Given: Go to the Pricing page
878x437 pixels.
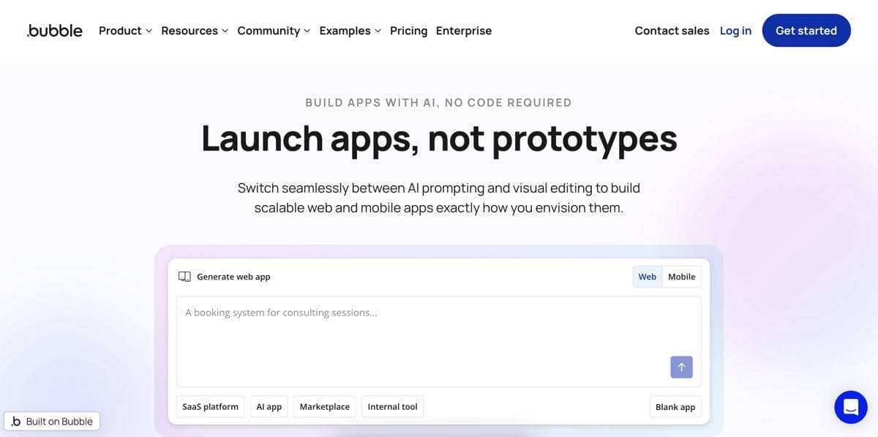Looking at the screenshot, I should pos(408,31).
